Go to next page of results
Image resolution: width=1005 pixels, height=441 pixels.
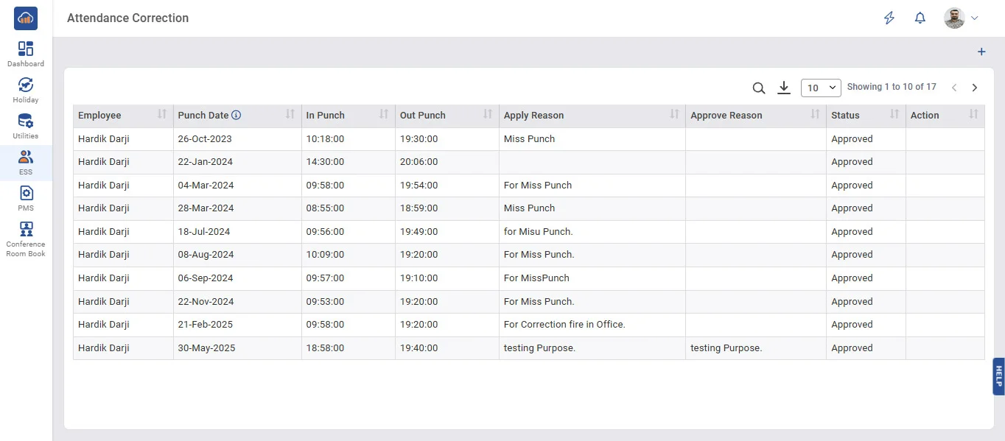tap(974, 88)
